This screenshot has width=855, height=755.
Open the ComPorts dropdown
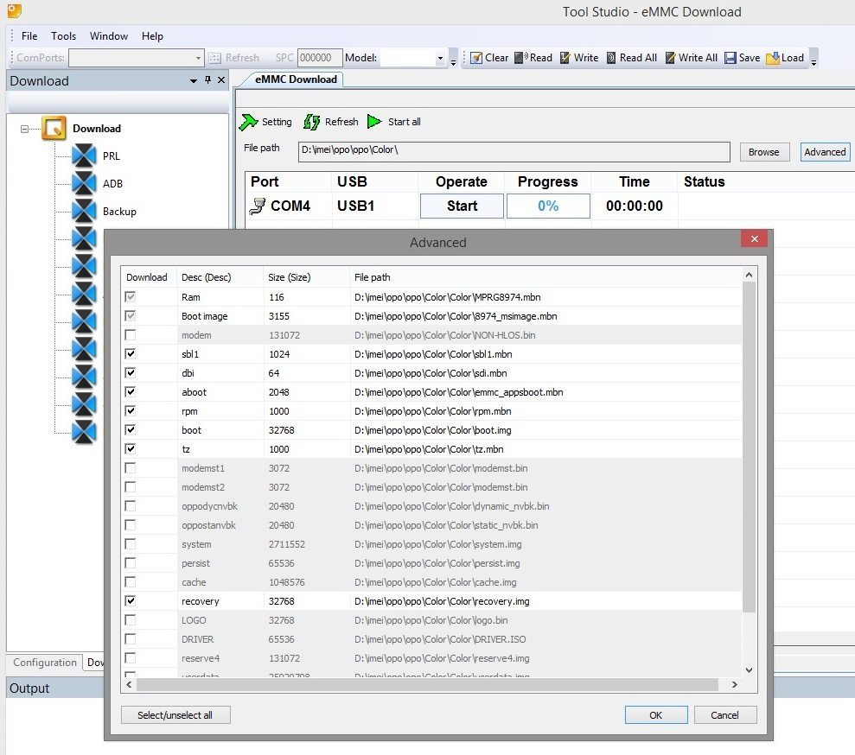pos(198,58)
